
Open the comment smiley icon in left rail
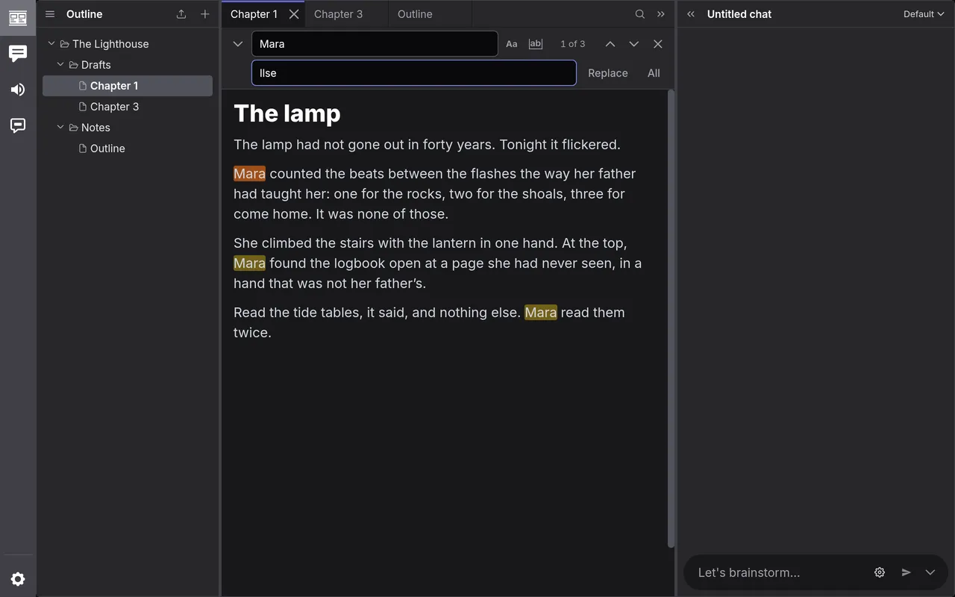[x=18, y=125]
